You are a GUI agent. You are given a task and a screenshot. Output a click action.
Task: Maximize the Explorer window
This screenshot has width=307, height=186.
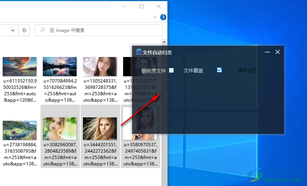pos(141,6)
